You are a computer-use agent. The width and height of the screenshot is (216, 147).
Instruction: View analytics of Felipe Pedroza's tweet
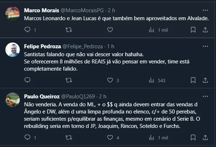(151, 80)
